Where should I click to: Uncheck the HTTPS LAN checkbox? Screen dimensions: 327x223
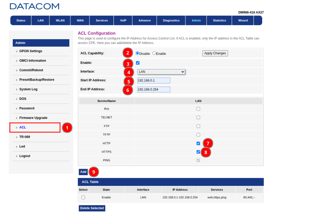(x=198, y=152)
